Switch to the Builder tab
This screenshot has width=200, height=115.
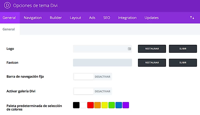tap(56, 18)
